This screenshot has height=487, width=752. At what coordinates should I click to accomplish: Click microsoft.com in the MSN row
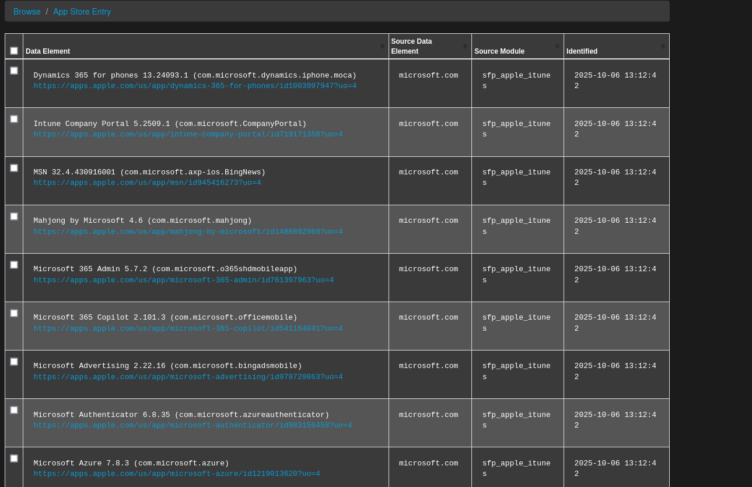(428, 173)
